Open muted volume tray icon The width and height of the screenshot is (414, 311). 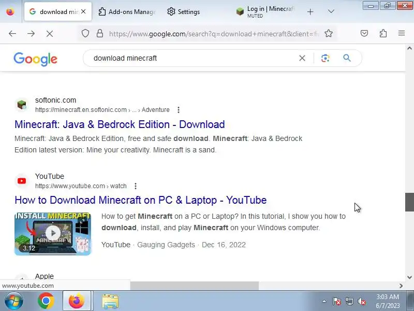(x=362, y=301)
